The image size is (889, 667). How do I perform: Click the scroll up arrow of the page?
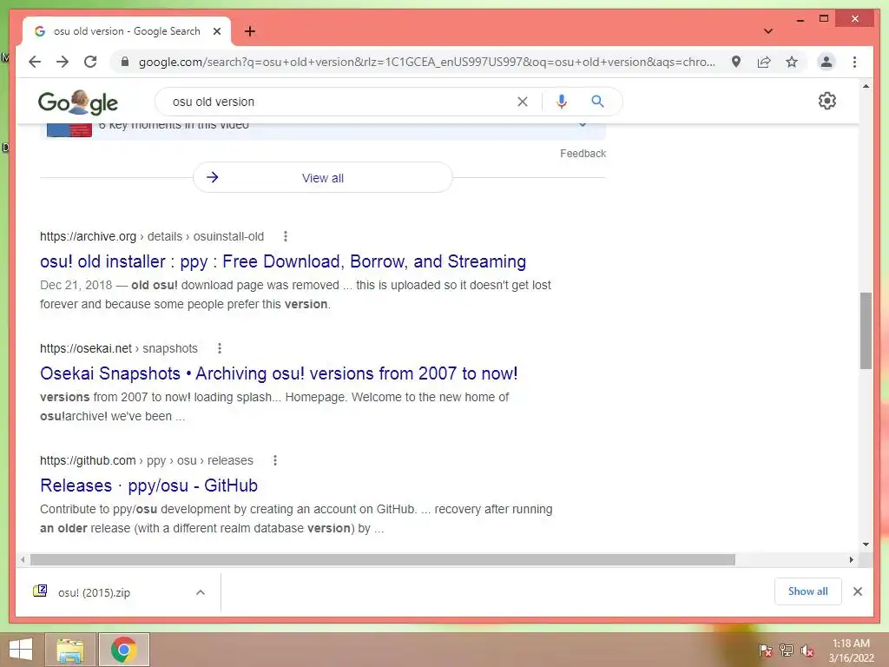coord(866,86)
